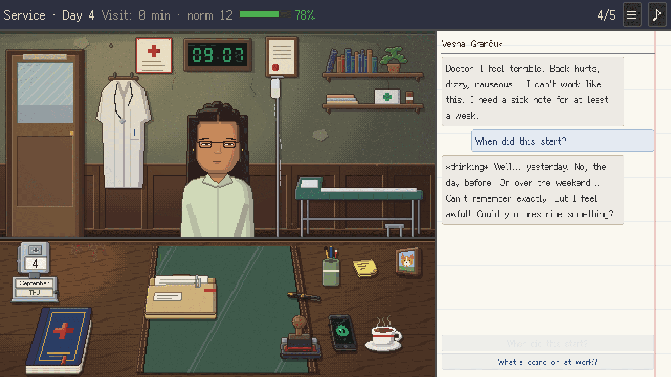Click the first aid kit on shelf

coord(387,97)
